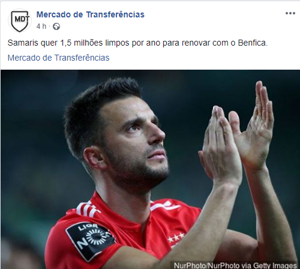Open the post's 4 h timestamp
This screenshot has width=300, height=269.
tap(41, 26)
